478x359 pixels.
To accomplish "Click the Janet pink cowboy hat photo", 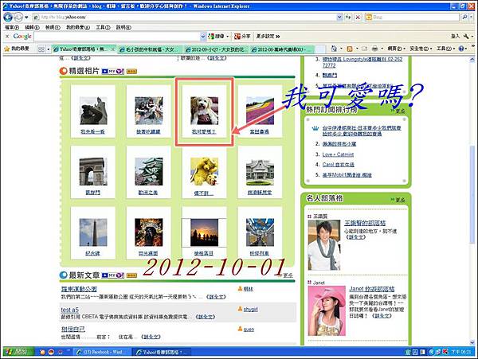I will (327, 310).
